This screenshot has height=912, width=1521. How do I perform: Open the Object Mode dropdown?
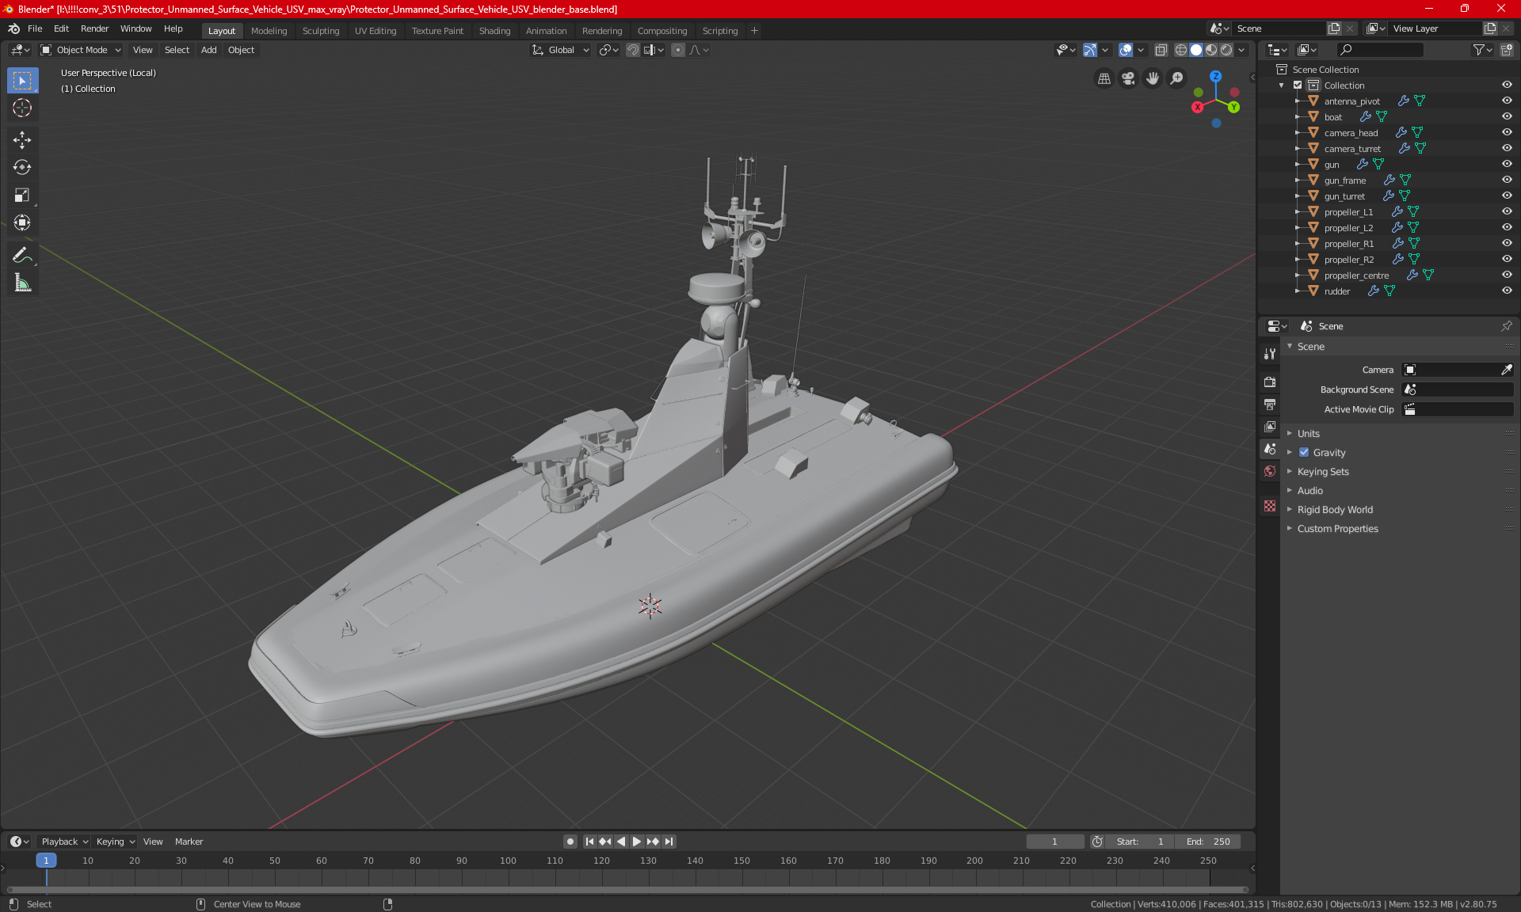(80, 50)
